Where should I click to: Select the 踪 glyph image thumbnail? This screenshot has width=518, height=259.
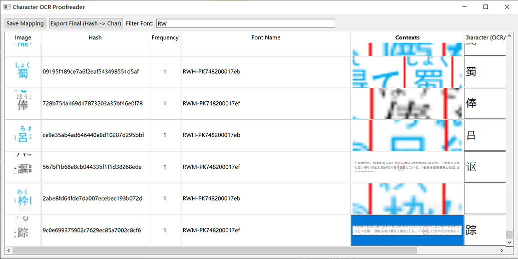pos(23,230)
